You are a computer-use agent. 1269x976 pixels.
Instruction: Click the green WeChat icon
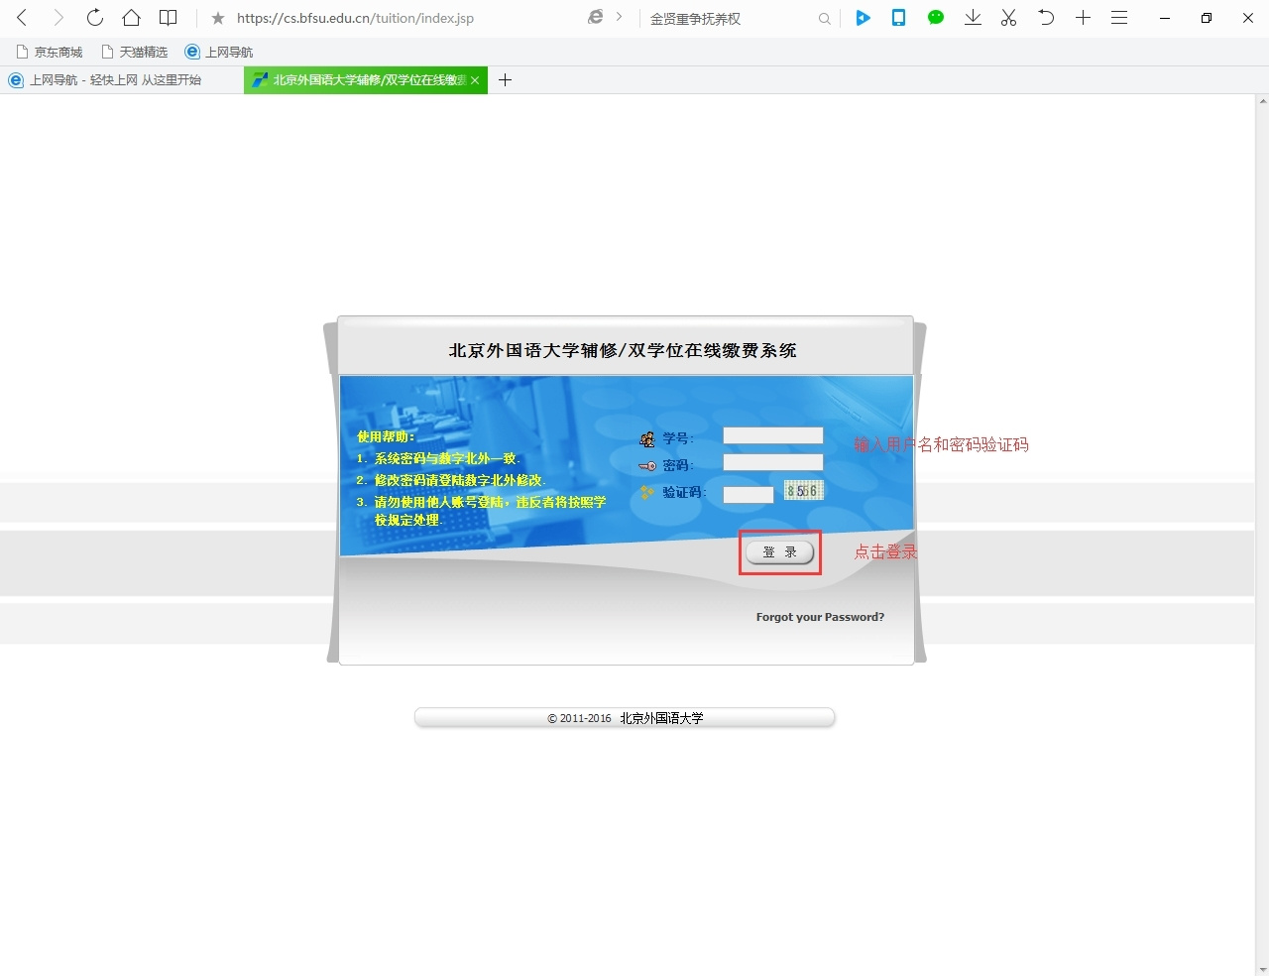935,18
